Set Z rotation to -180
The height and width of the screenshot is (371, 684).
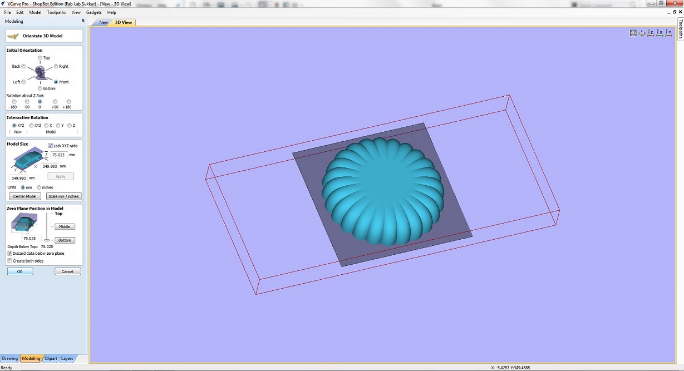tap(14, 102)
